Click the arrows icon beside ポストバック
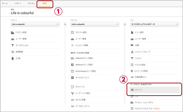The image size is (183, 112). coord(72,87)
